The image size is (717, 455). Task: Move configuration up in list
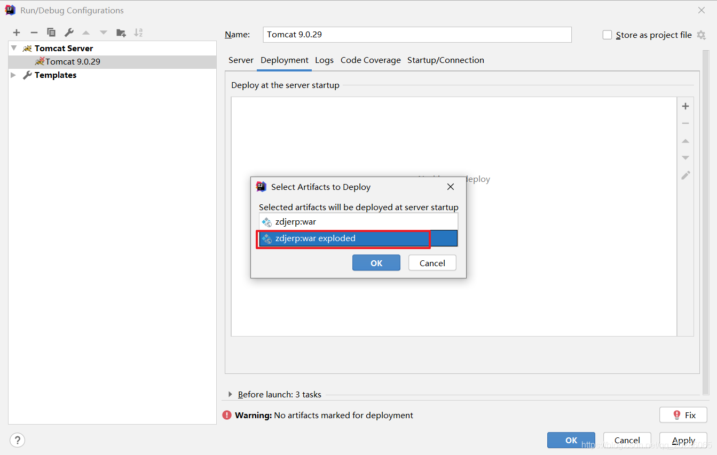point(86,33)
